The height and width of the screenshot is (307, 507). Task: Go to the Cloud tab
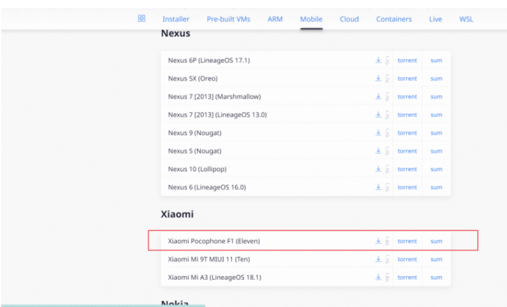[349, 19]
